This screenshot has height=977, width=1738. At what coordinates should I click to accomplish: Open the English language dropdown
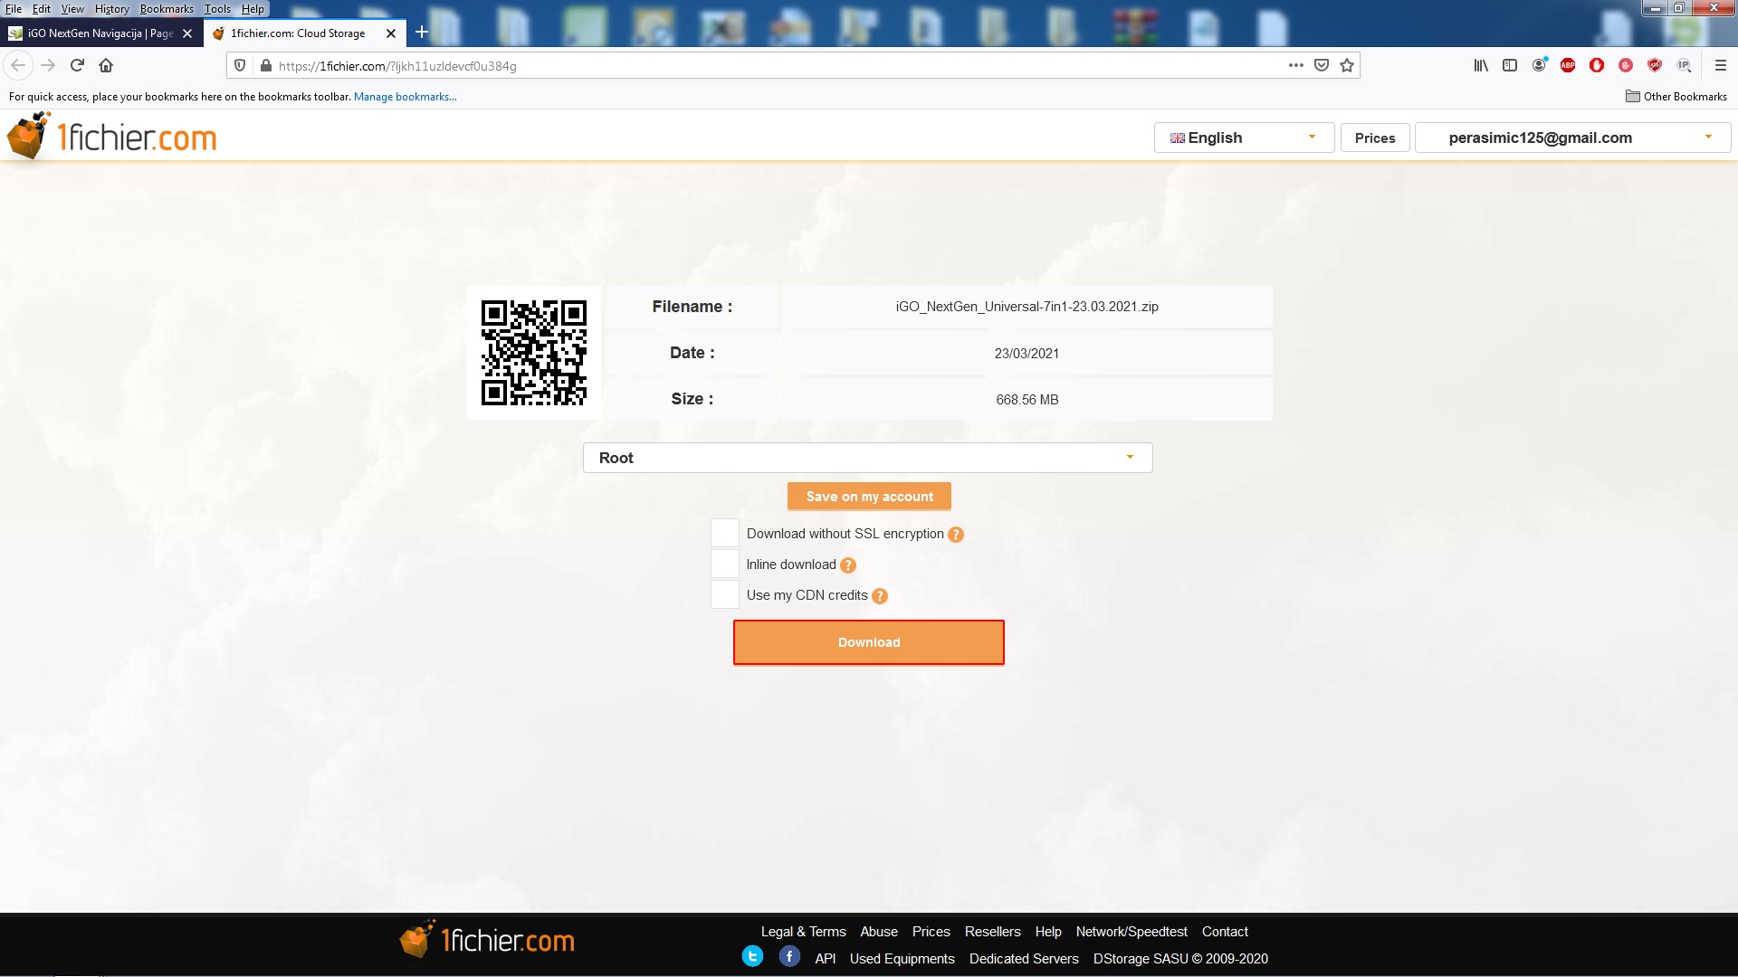pyautogui.click(x=1244, y=138)
